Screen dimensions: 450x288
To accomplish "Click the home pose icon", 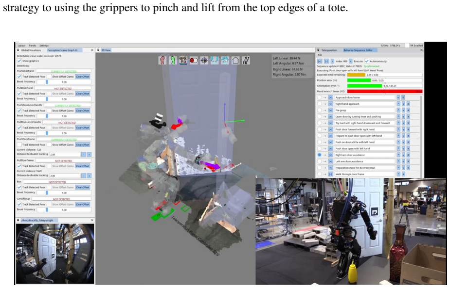I will (x=235, y=60).
